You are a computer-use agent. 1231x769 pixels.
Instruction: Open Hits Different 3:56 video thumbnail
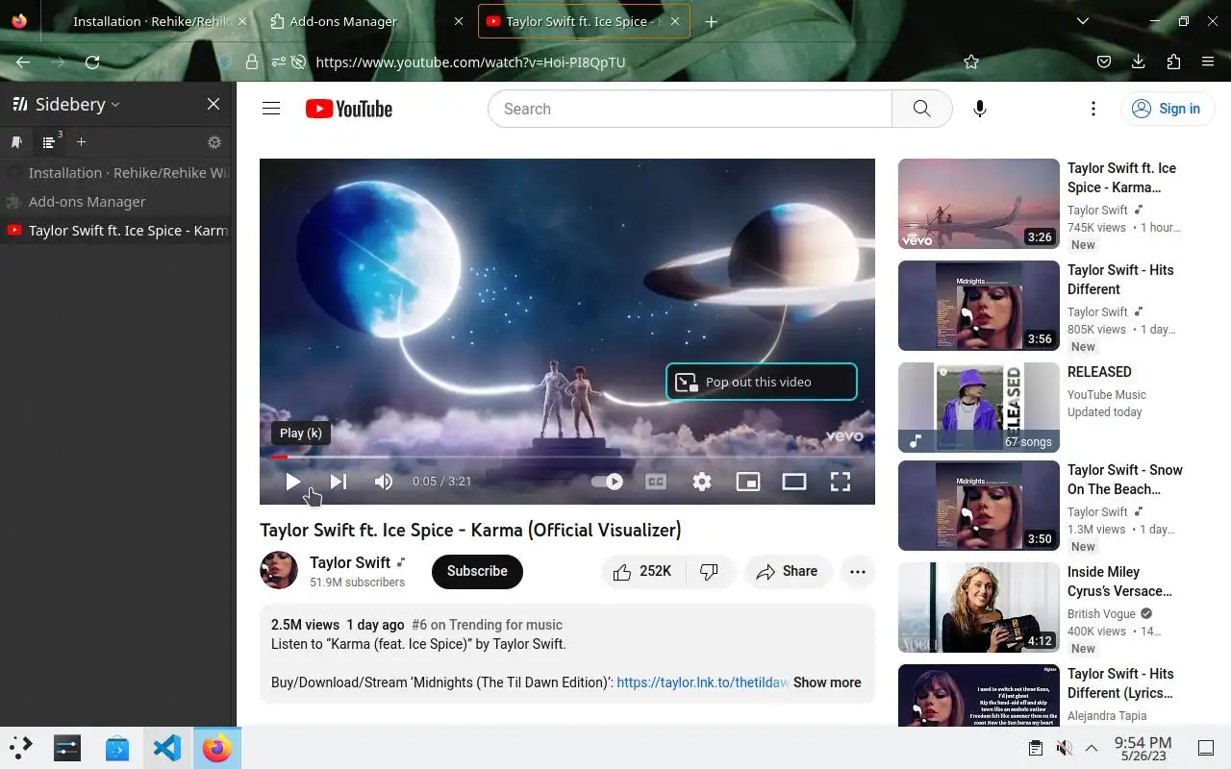point(978,306)
